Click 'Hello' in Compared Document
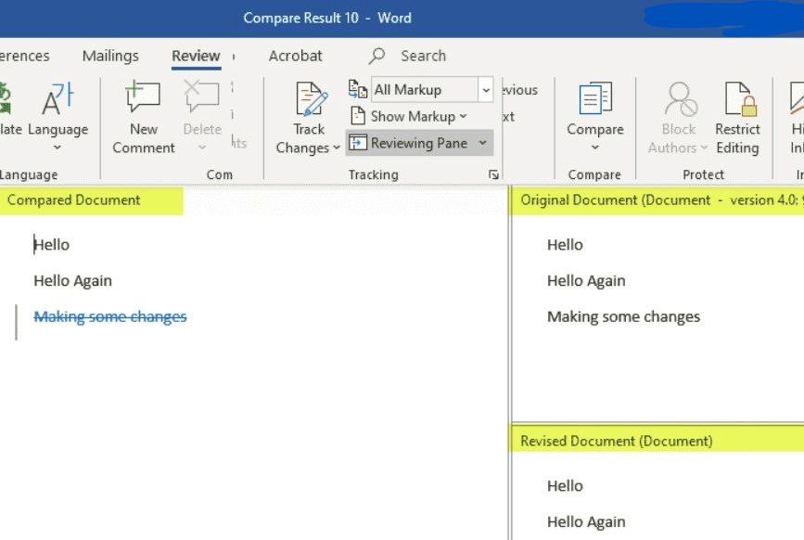 [x=51, y=245]
